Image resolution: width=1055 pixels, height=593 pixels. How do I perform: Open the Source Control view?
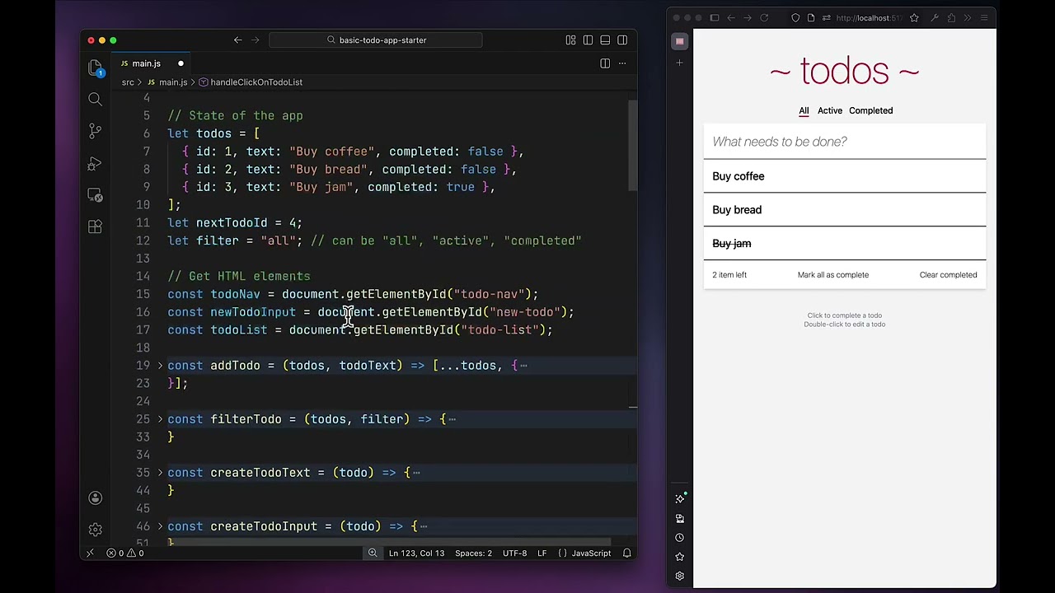pos(95,131)
